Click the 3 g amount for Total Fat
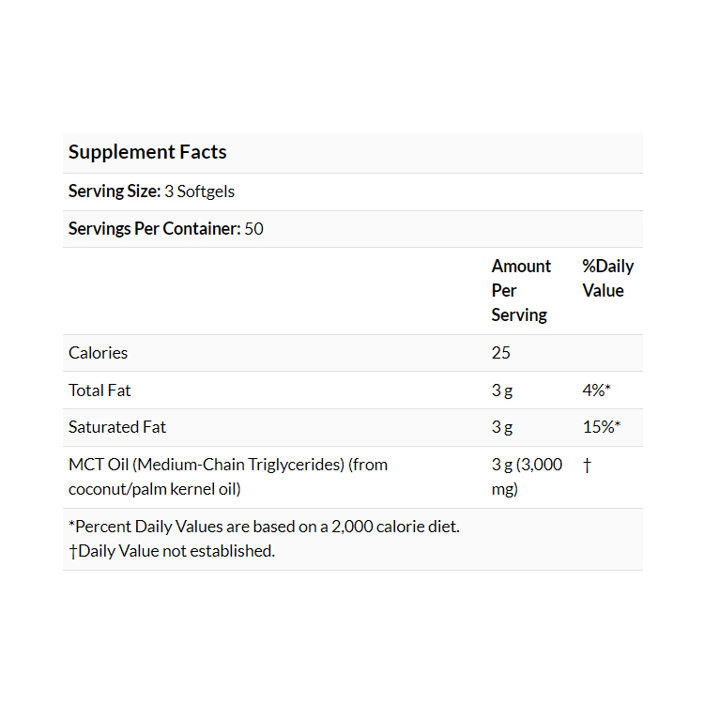Screen dimensions: 704x704 [x=502, y=390]
